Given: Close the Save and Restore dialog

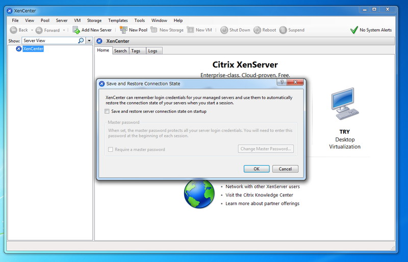Looking at the screenshot, I should tap(295, 82).
